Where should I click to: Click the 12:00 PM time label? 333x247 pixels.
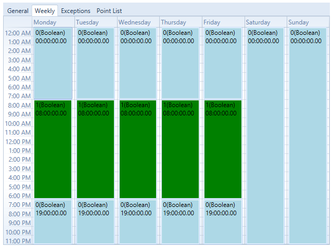click(x=18, y=141)
